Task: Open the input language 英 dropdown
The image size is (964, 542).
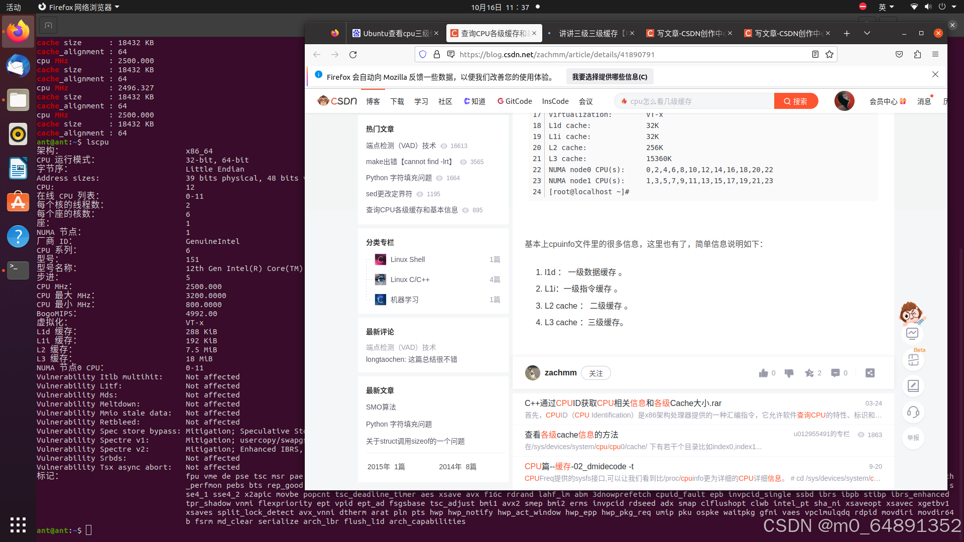Action: (886, 7)
